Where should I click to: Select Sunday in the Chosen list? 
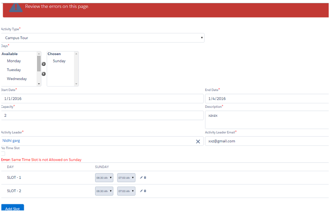point(59,61)
